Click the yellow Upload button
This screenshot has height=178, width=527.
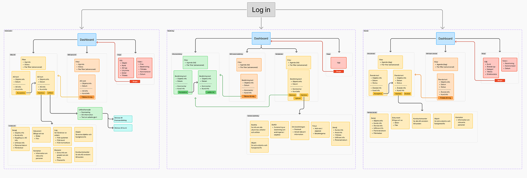click(x=298, y=98)
